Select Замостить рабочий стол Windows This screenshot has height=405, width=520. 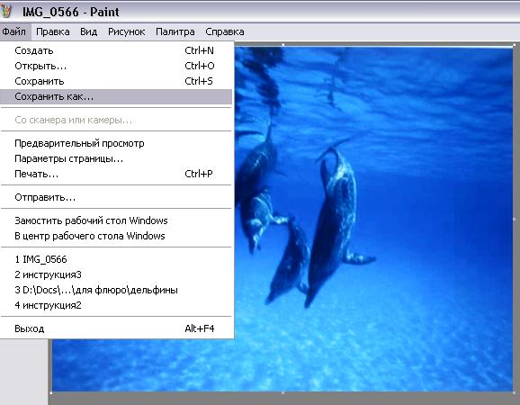(x=116, y=220)
